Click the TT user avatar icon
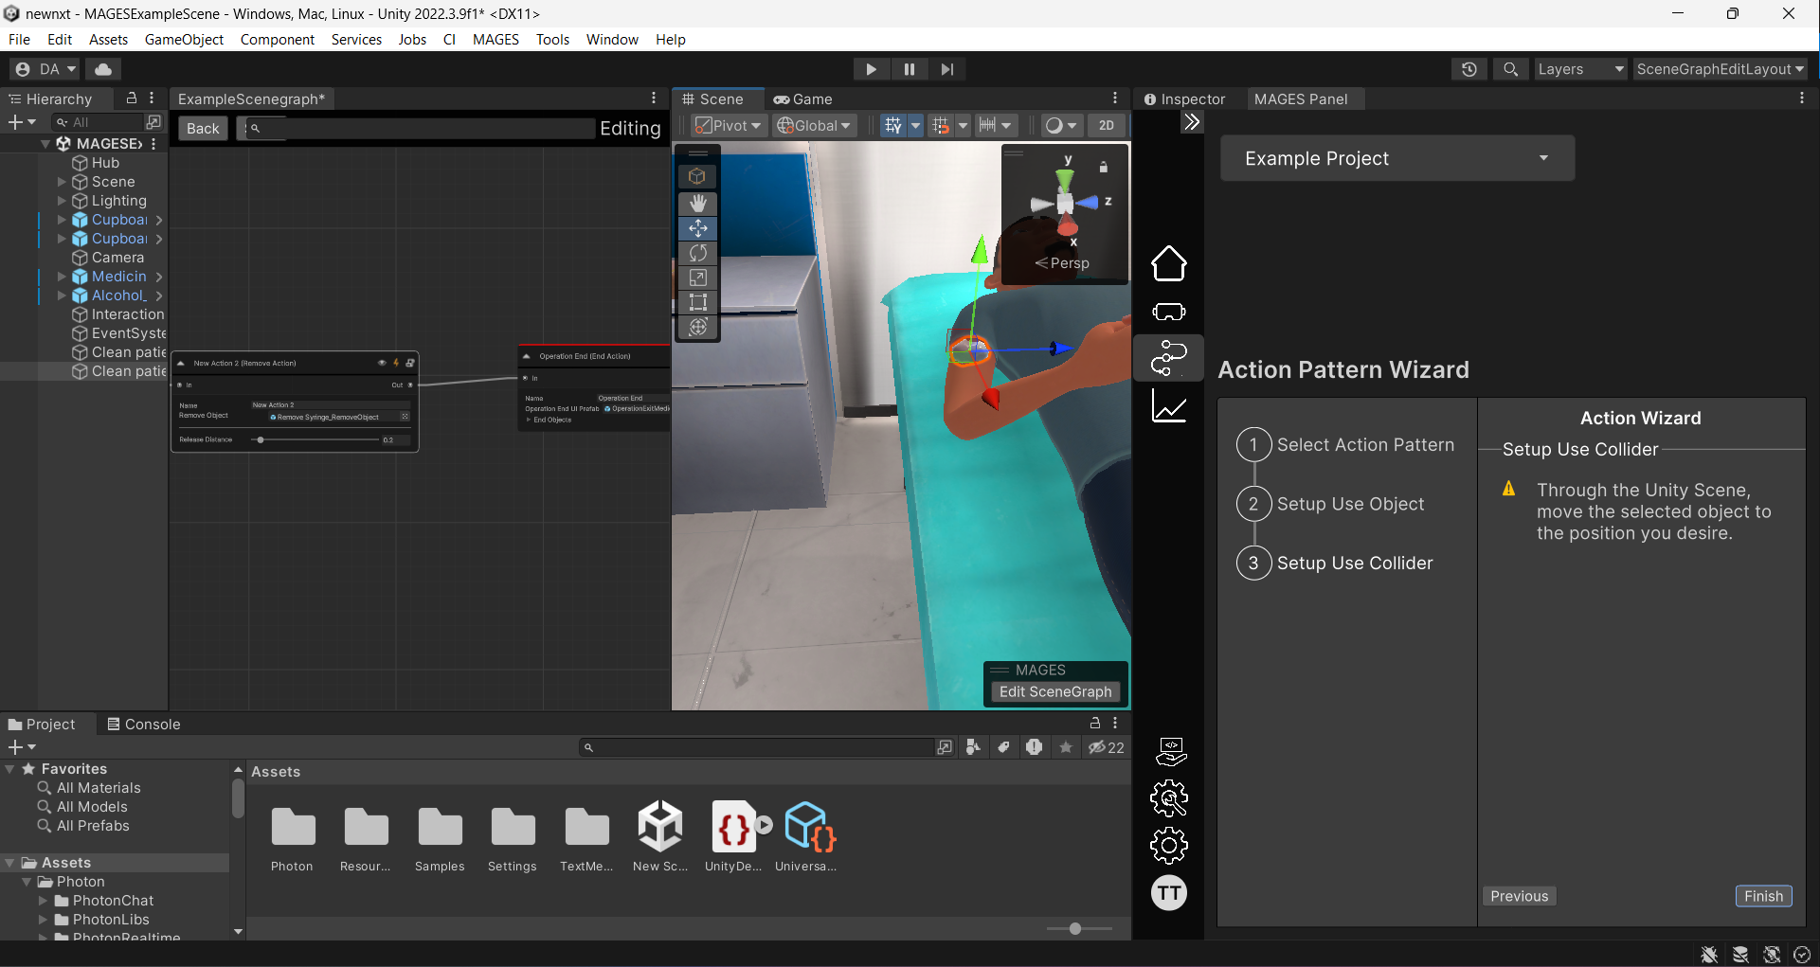The image size is (1820, 967). [1168, 892]
